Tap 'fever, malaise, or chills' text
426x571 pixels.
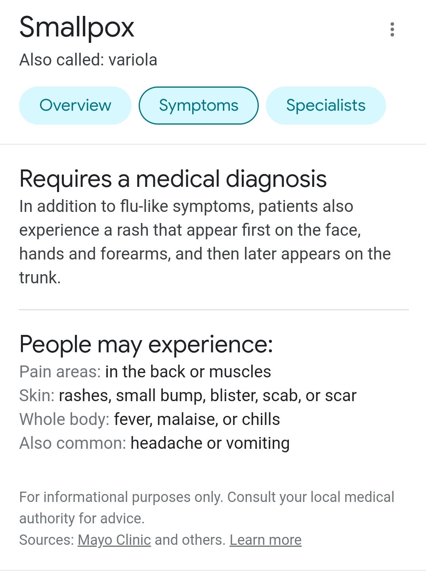click(x=197, y=419)
